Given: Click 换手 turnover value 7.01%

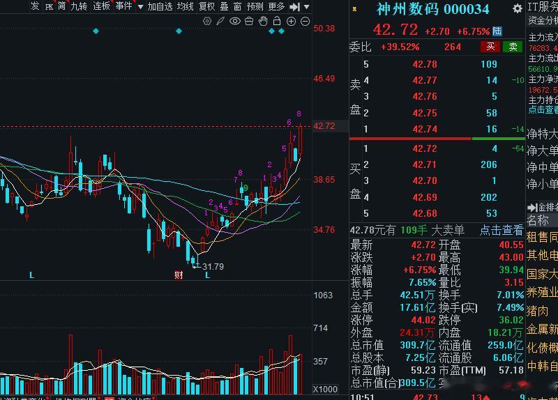Looking at the screenshot, I should (511, 295).
